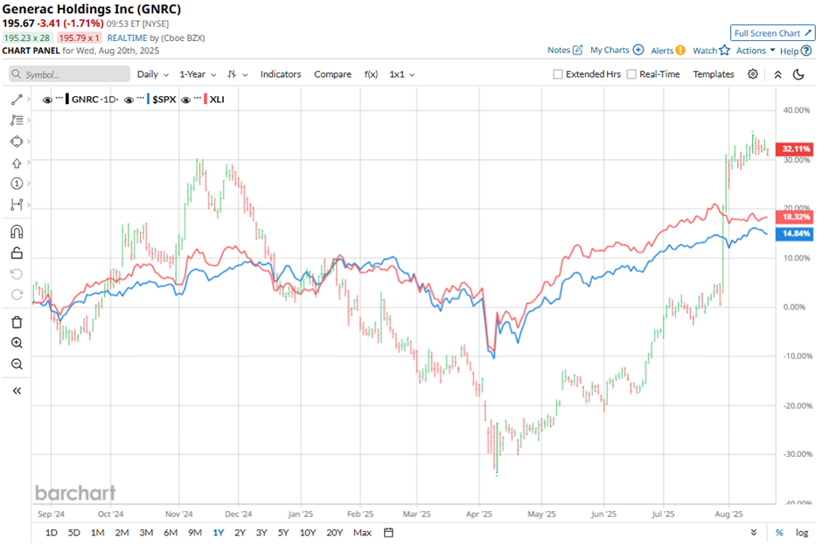Select the 5Y time range
The image size is (822, 546).
click(x=283, y=532)
